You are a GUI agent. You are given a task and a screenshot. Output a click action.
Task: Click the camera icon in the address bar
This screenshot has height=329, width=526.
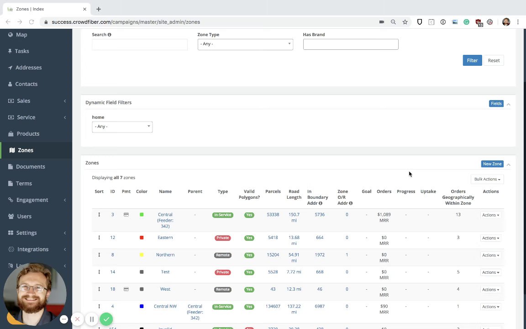[381, 22]
